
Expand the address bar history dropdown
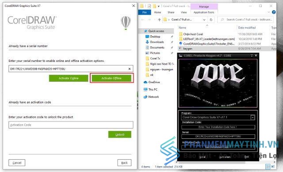point(204,19)
